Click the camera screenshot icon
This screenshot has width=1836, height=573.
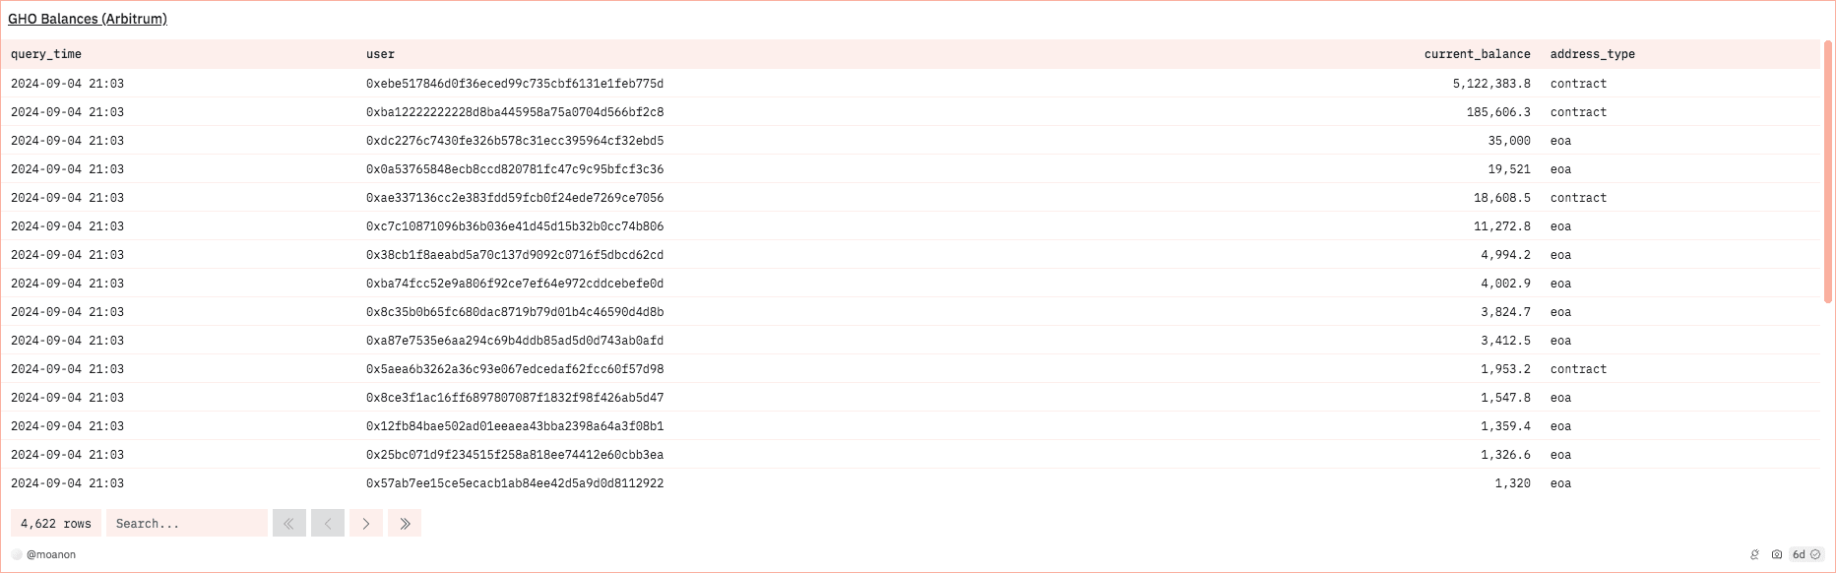(1777, 554)
